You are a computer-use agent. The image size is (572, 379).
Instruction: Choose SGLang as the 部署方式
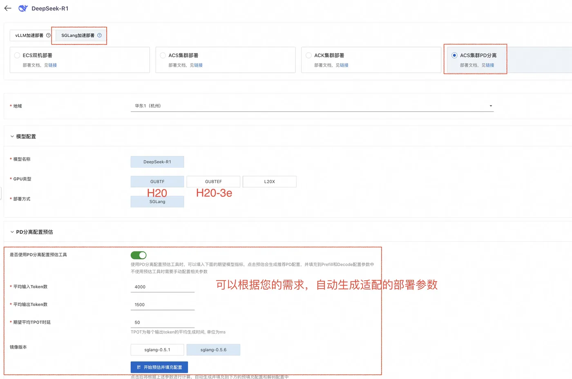(x=157, y=202)
